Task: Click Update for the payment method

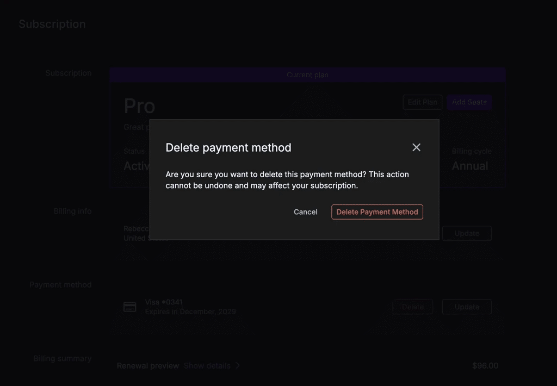Action: click(466, 306)
